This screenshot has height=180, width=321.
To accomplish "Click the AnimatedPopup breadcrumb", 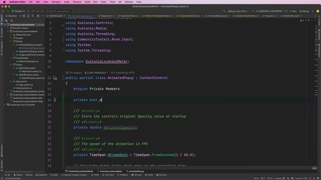I will 135,171.
